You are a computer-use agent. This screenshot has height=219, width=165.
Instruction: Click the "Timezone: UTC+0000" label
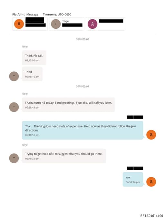click(x=57, y=15)
